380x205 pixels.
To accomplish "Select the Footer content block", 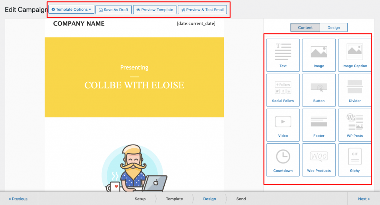I will (x=319, y=125).
